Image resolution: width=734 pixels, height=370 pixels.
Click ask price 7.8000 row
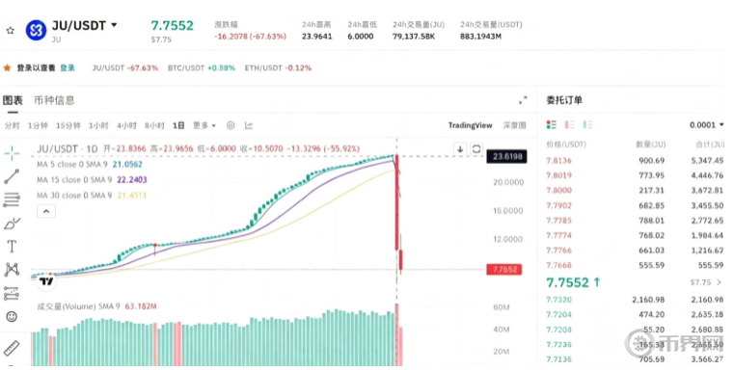pyautogui.click(x=635, y=191)
